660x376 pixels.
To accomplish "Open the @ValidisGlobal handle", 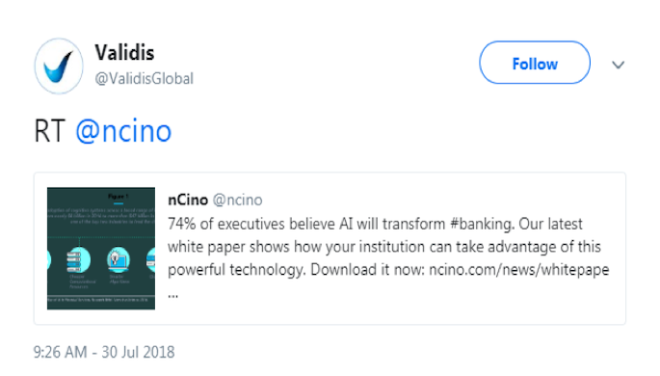I will (144, 79).
